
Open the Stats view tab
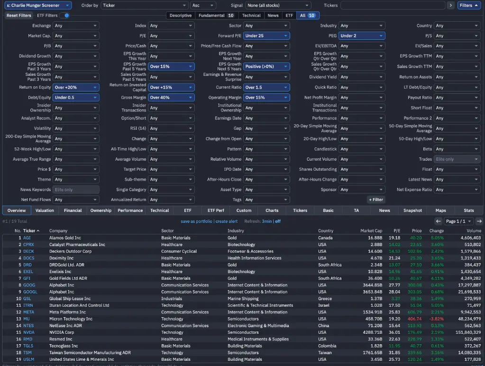[468, 210]
